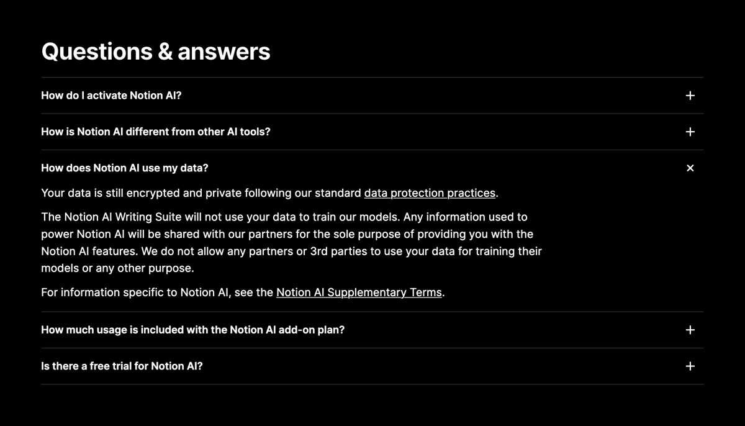745x426 pixels.
Task: Click the "How does Notion AI use my data?" heading
Action: coord(124,168)
